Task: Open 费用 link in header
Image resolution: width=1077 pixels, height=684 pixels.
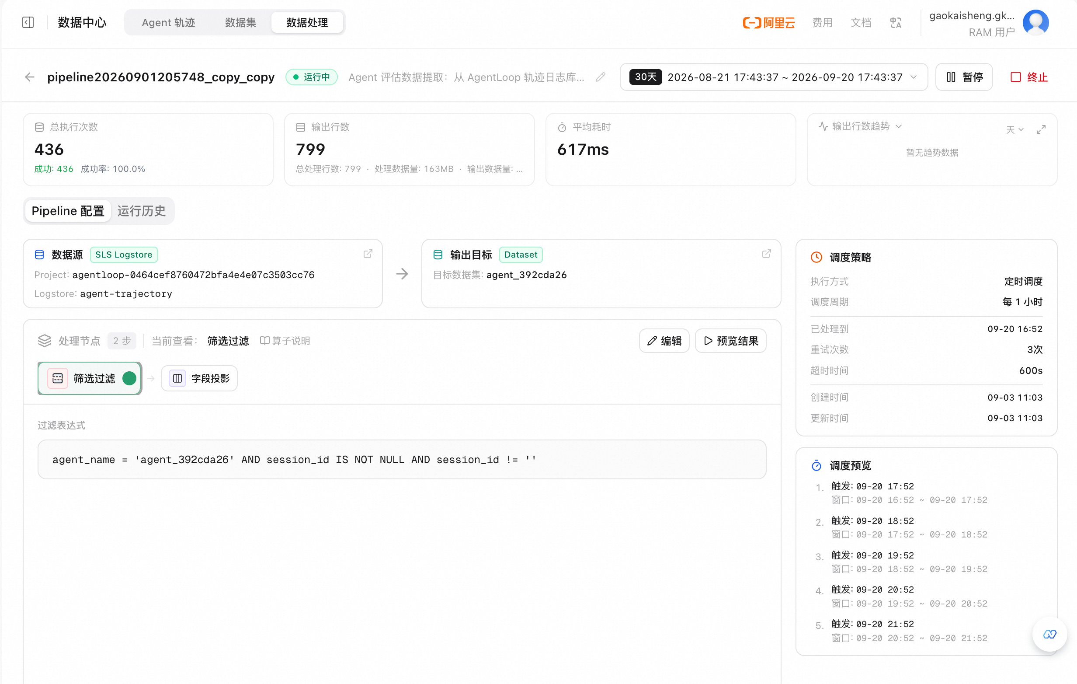Action: click(822, 22)
